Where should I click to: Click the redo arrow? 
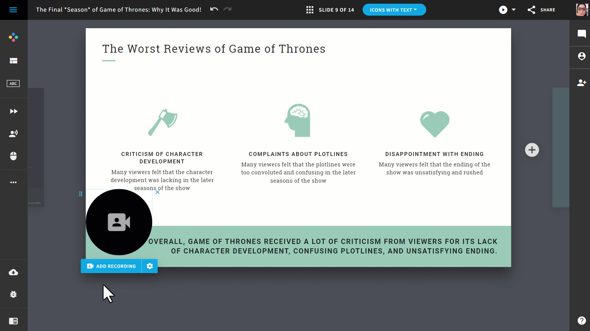(227, 9)
